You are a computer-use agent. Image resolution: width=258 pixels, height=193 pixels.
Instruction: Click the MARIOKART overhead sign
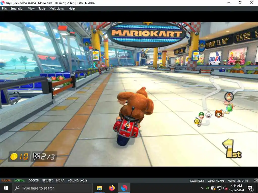point(147,34)
